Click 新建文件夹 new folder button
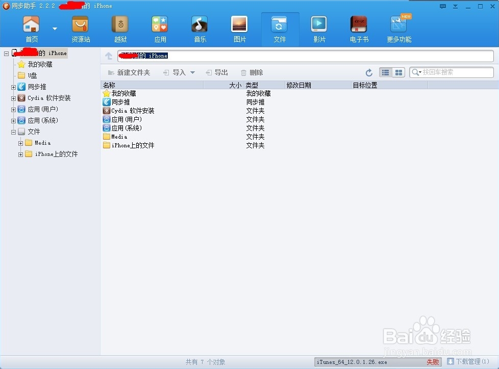The image size is (499, 369). pyautogui.click(x=129, y=72)
